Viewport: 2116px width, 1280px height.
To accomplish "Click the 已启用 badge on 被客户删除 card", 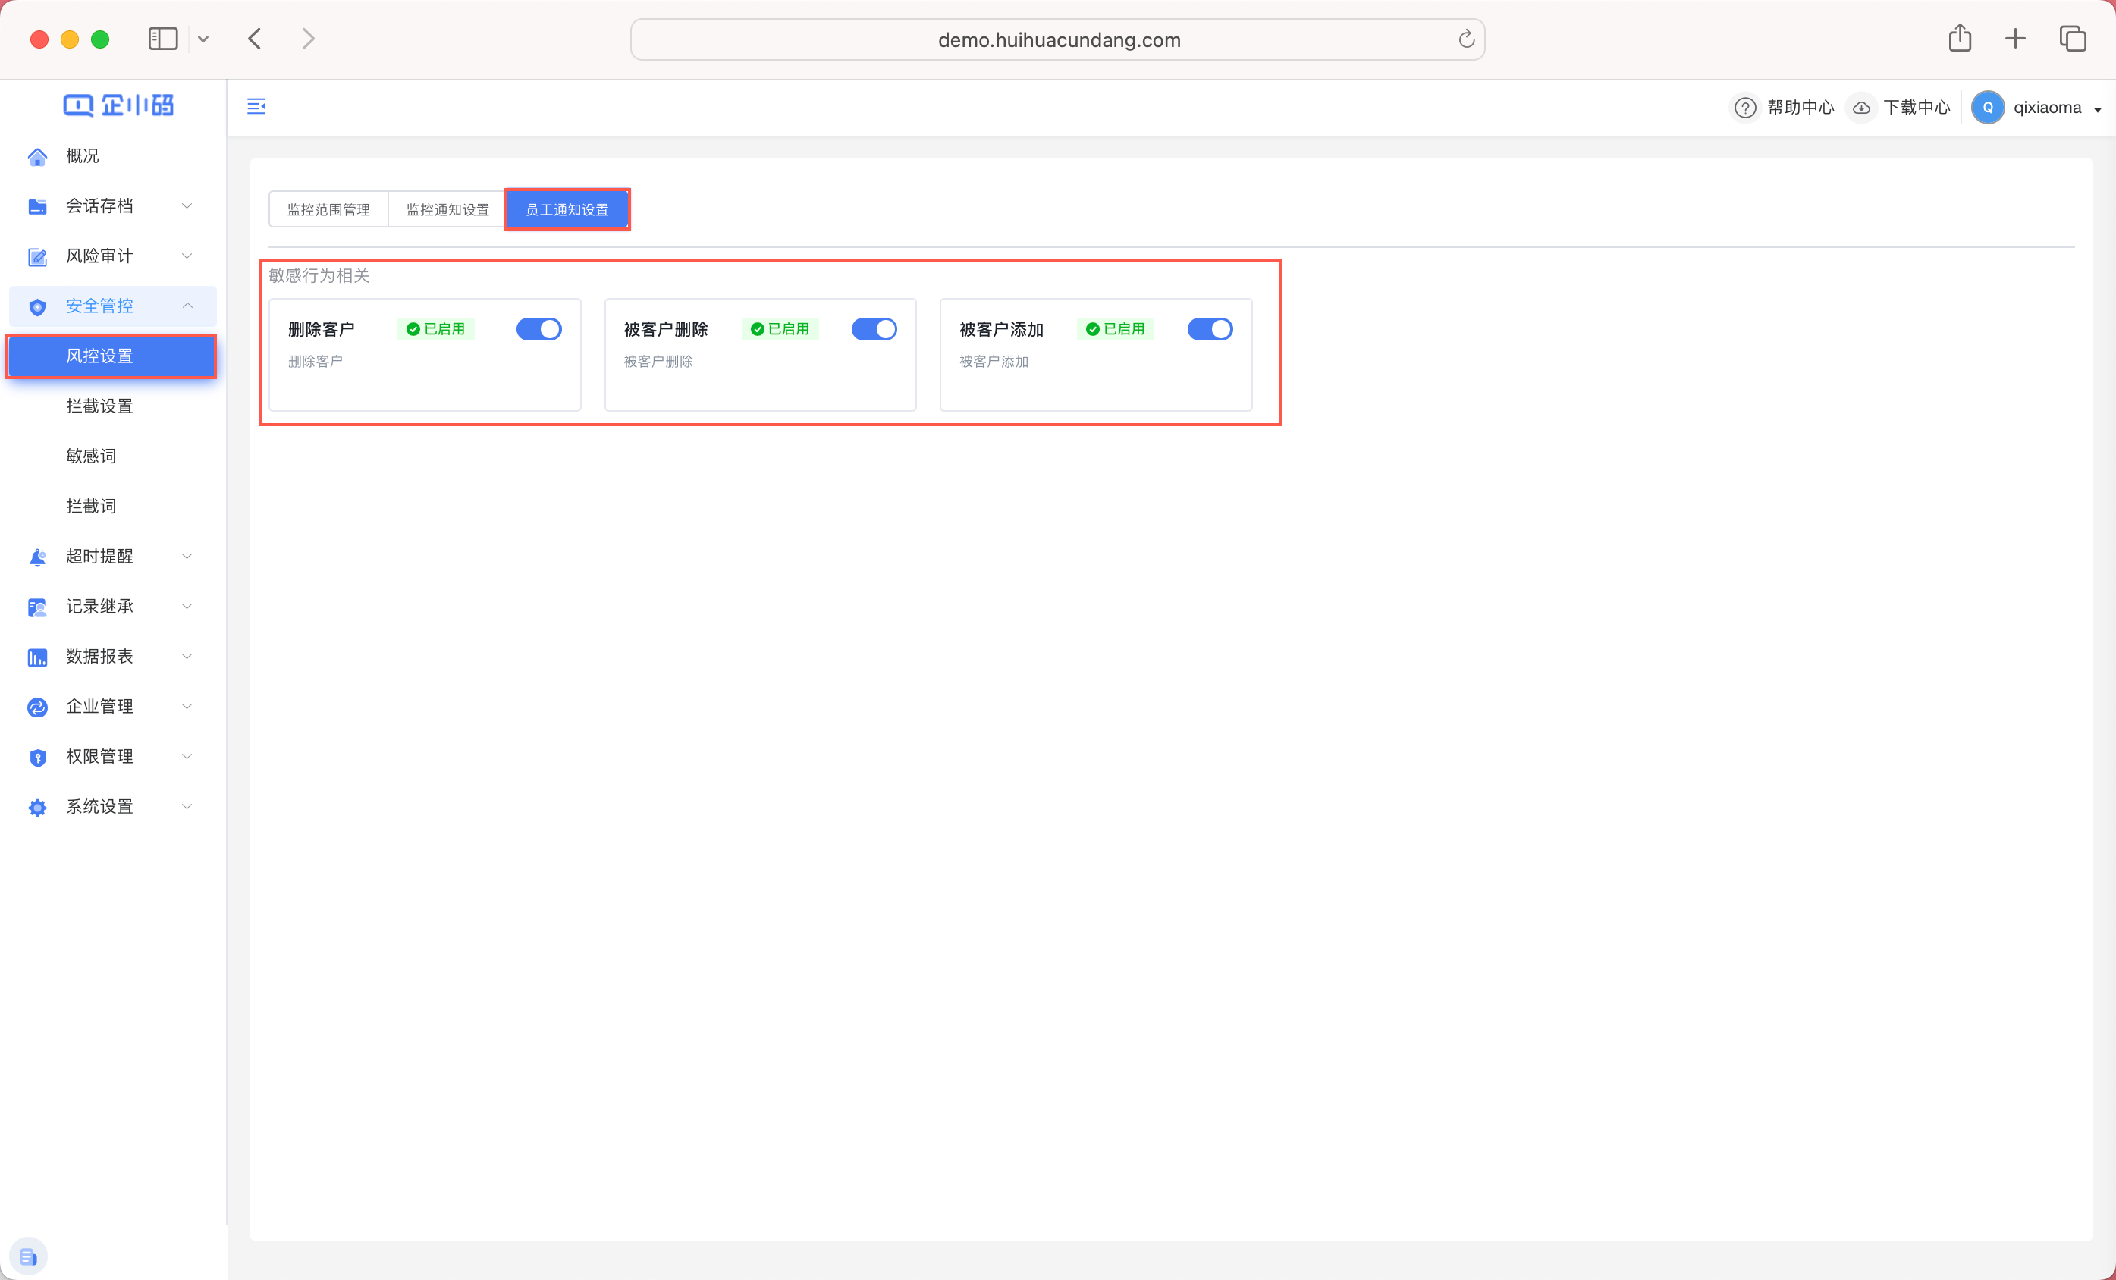I will click(x=780, y=329).
